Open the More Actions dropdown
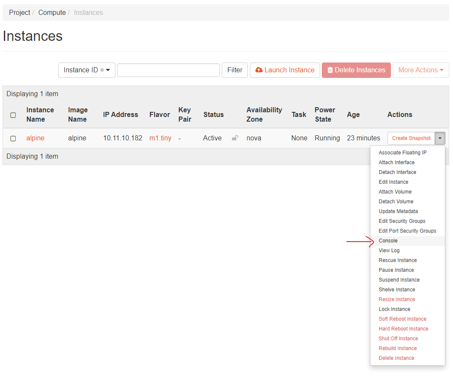The width and height of the screenshot is (453, 376). (x=420, y=70)
